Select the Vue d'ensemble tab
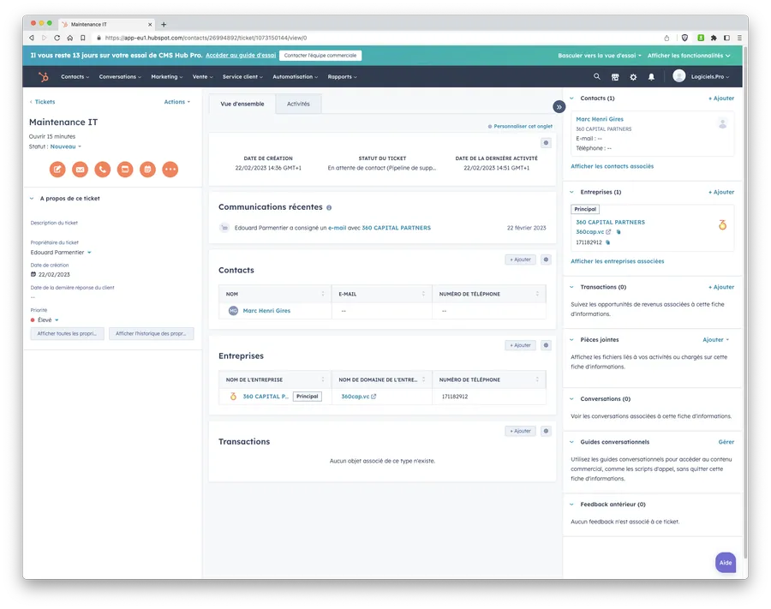Viewport: 771px width, 609px height. pyautogui.click(x=242, y=104)
